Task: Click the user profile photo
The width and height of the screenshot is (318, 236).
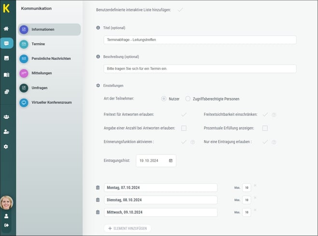Action: (x=6, y=203)
